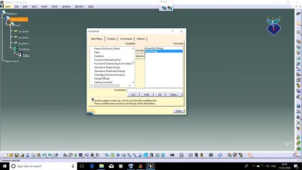Click the Zoom In magnifier icon
The width and height of the screenshot is (302, 170).
129,155
